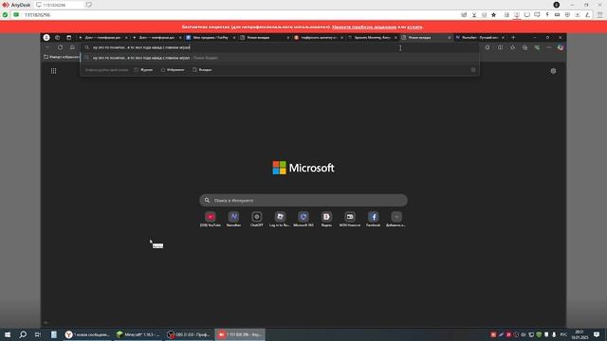Open Edge favorites star icon

click(512, 47)
